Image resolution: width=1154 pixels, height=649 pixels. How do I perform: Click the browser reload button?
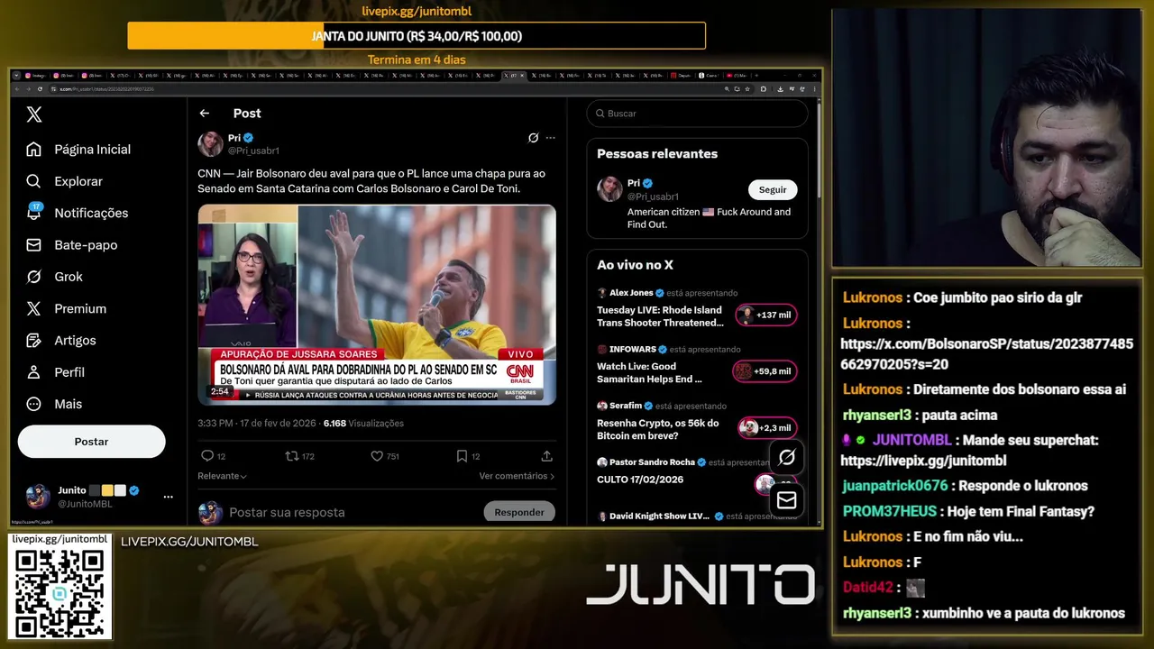41,89
